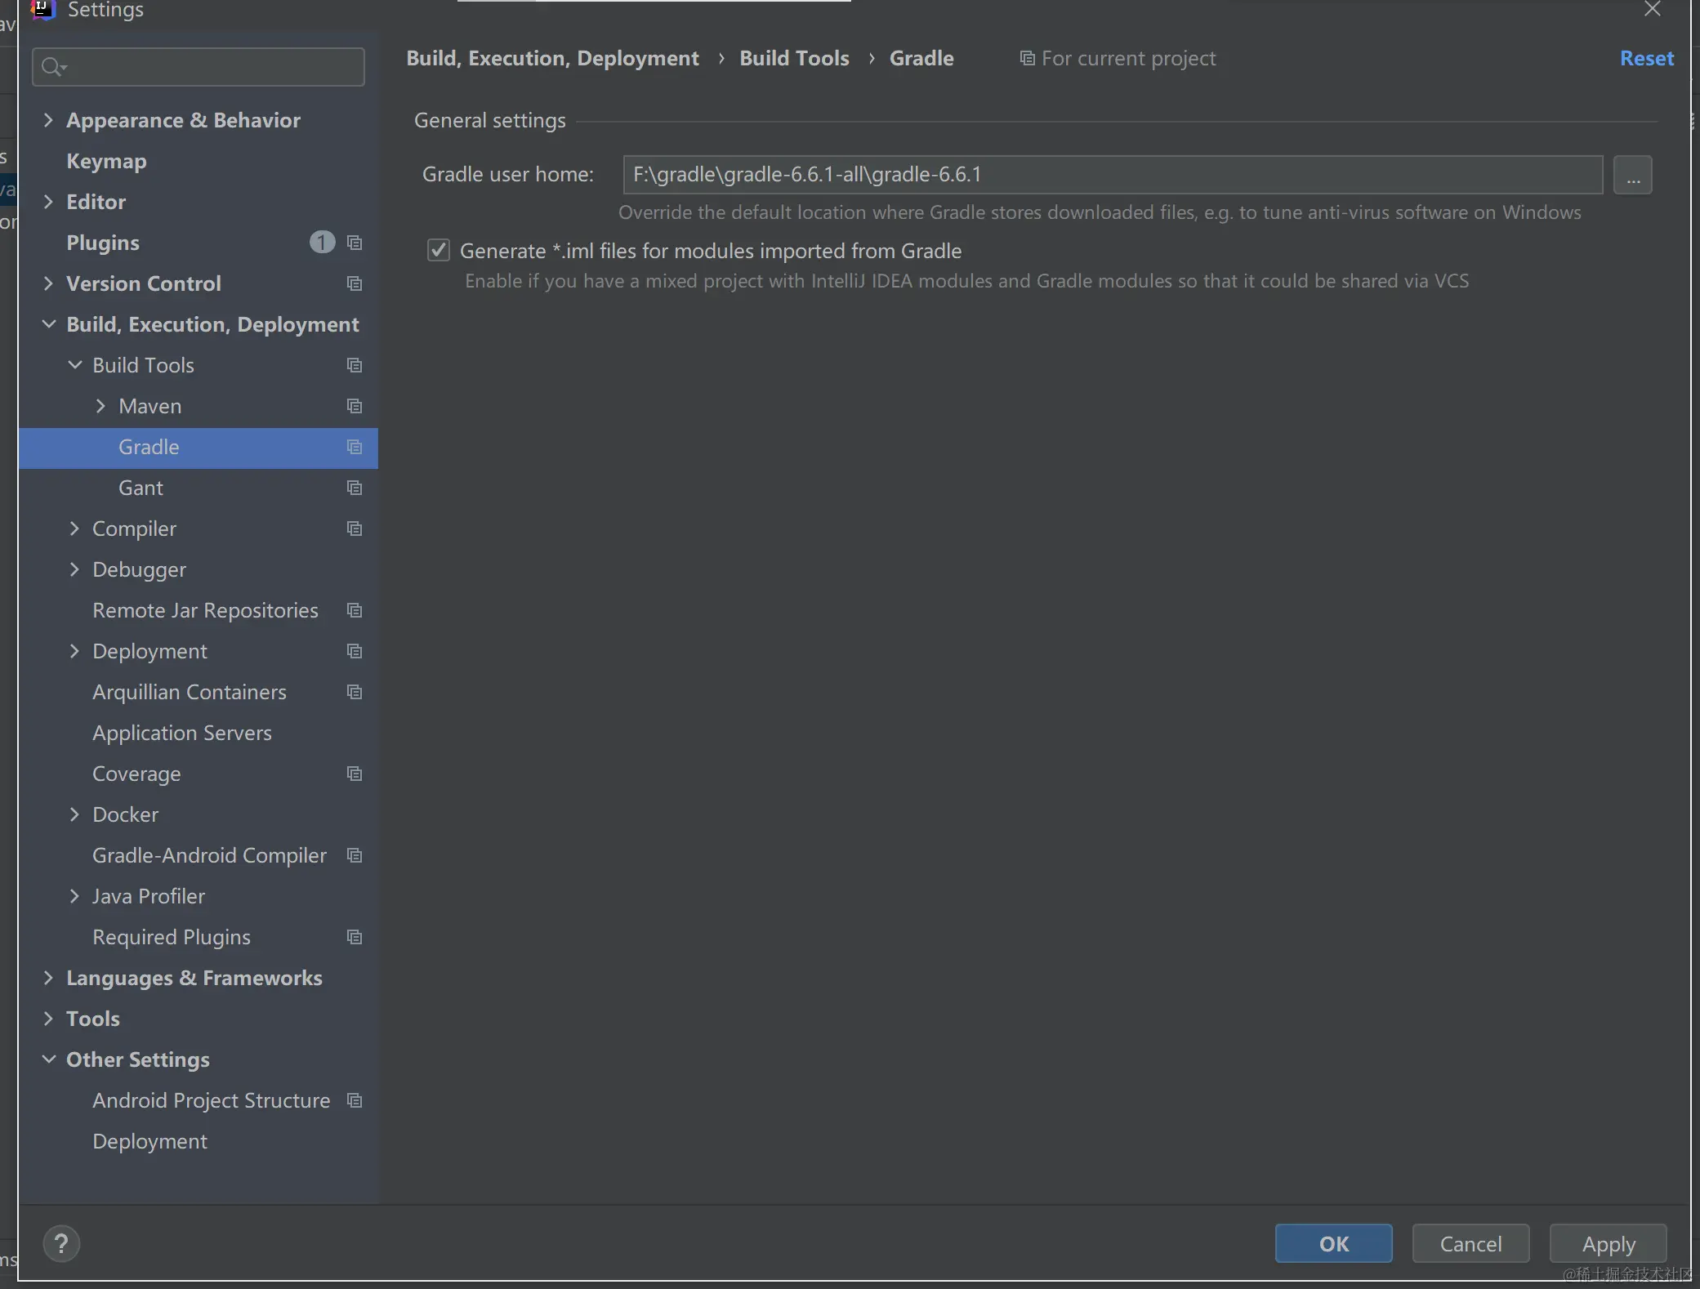Collapse Other Settings section
Image resolution: width=1700 pixels, height=1289 pixels.
point(48,1059)
